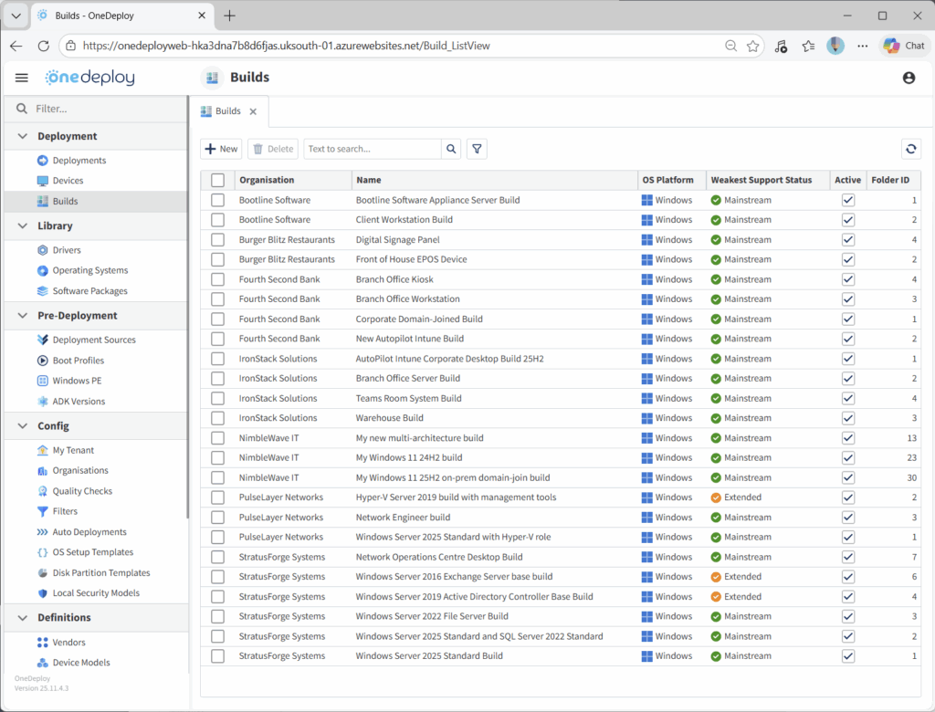Close the Builds inner tab
Screen dimensions: 935x712
pyautogui.click(x=253, y=111)
